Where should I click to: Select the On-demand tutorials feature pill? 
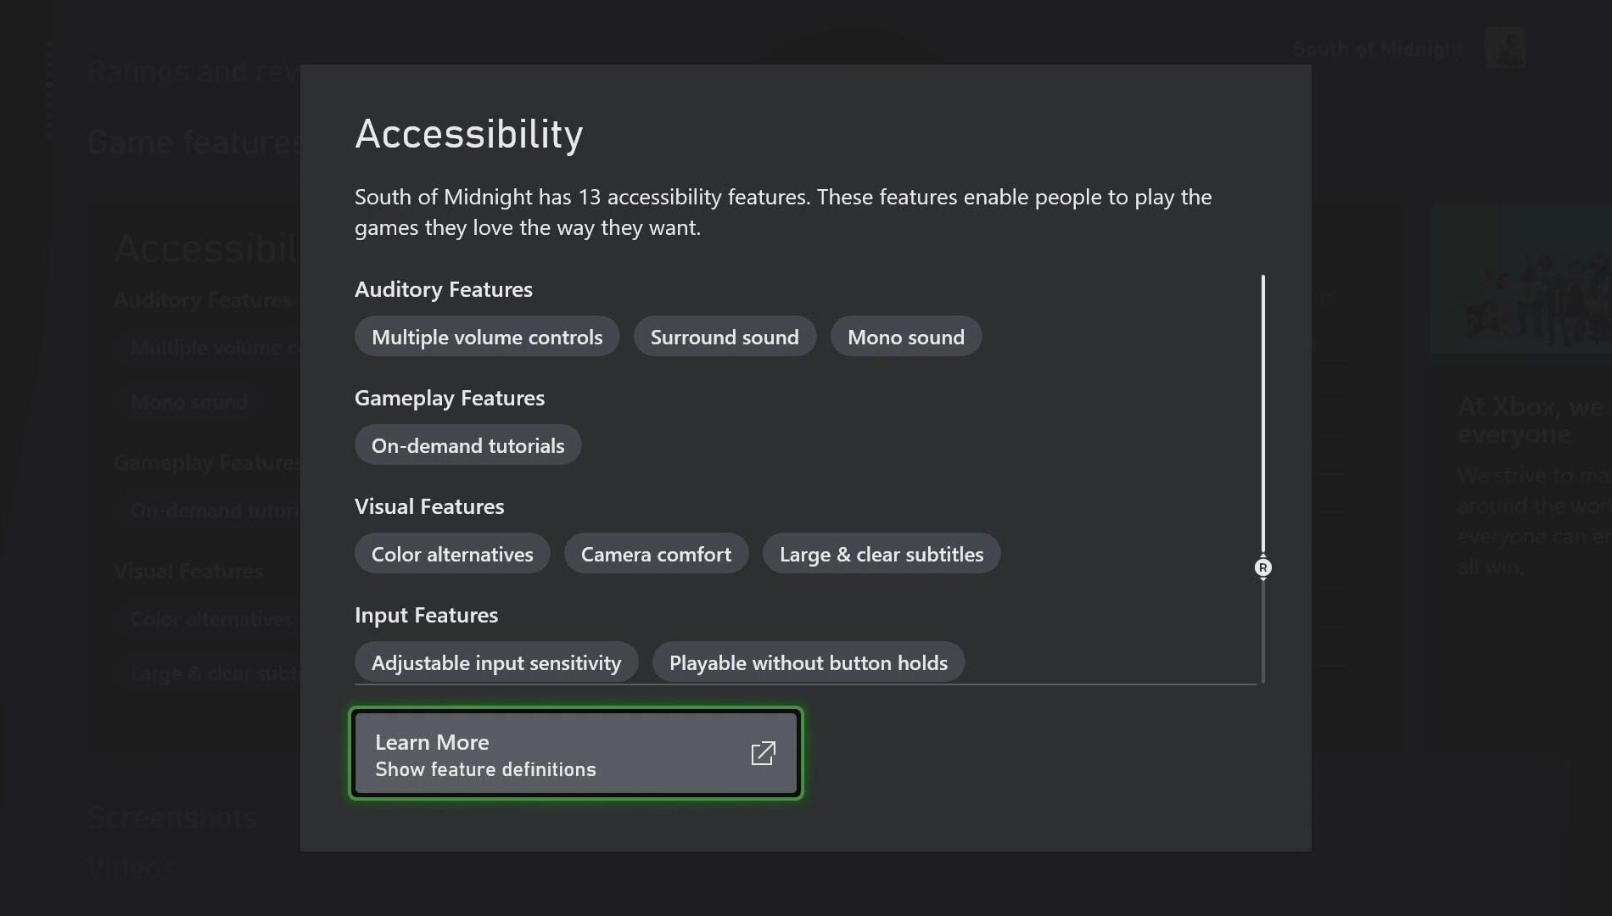(467, 444)
